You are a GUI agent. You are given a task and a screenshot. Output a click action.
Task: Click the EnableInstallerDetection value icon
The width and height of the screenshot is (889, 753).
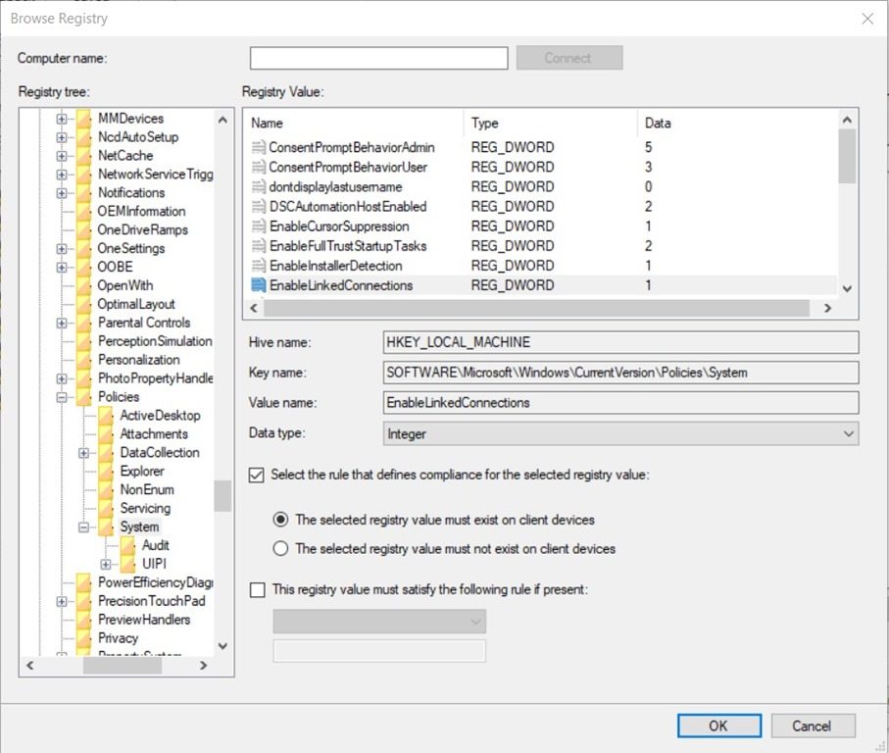click(x=259, y=266)
